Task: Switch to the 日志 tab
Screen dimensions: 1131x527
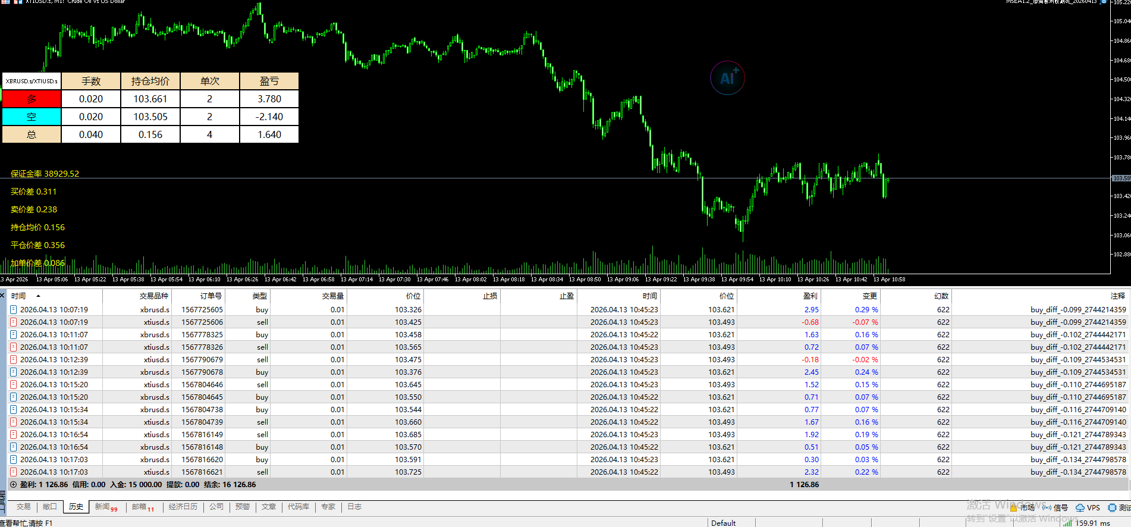Action: coord(354,507)
